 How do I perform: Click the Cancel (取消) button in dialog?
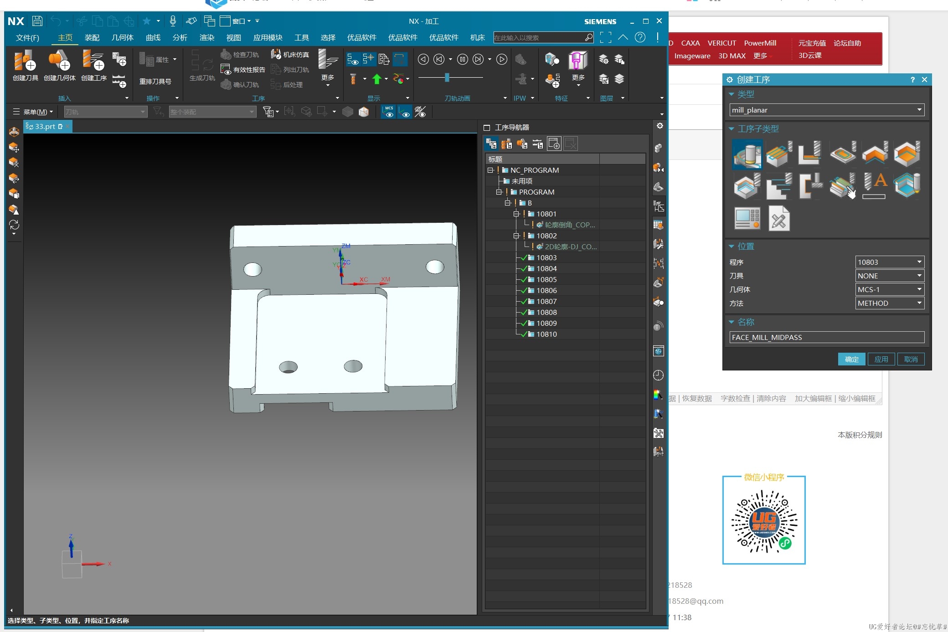tap(911, 359)
